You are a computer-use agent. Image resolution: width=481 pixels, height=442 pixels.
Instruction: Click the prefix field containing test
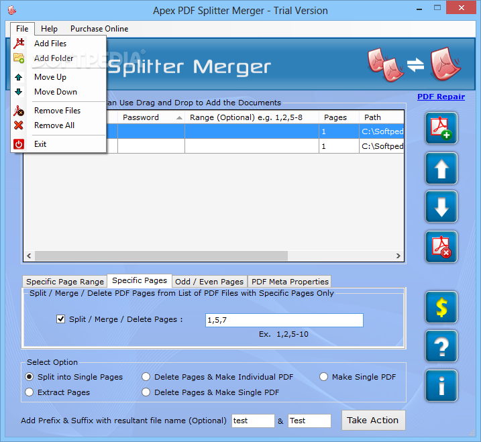click(x=253, y=421)
